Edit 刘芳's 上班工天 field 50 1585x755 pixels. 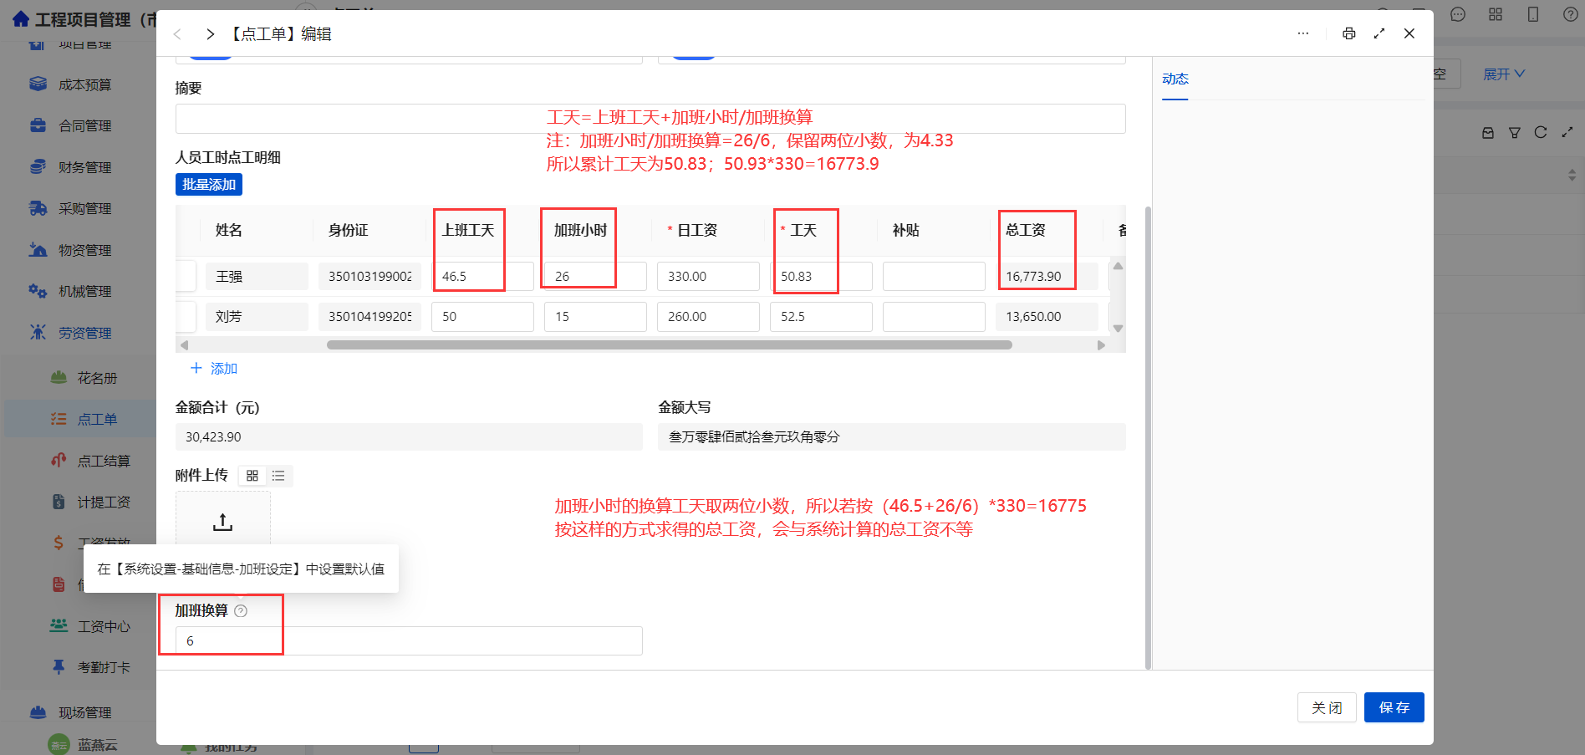[x=482, y=317]
